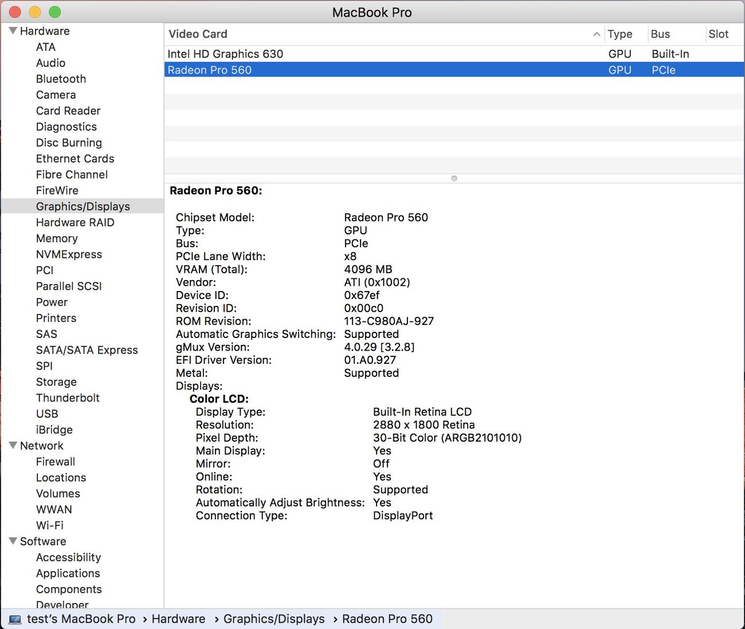Viewport: 745px width, 629px height.
Task: Select PCI in the sidebar
Action: (x=45, y=270)
